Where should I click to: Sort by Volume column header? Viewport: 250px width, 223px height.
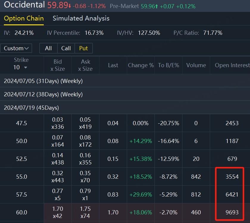tap(196, 65)
